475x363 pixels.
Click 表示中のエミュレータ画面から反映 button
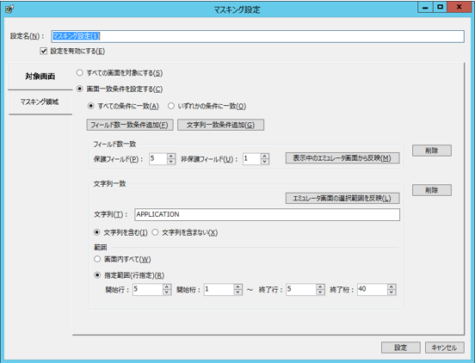[x=342, y=158]
